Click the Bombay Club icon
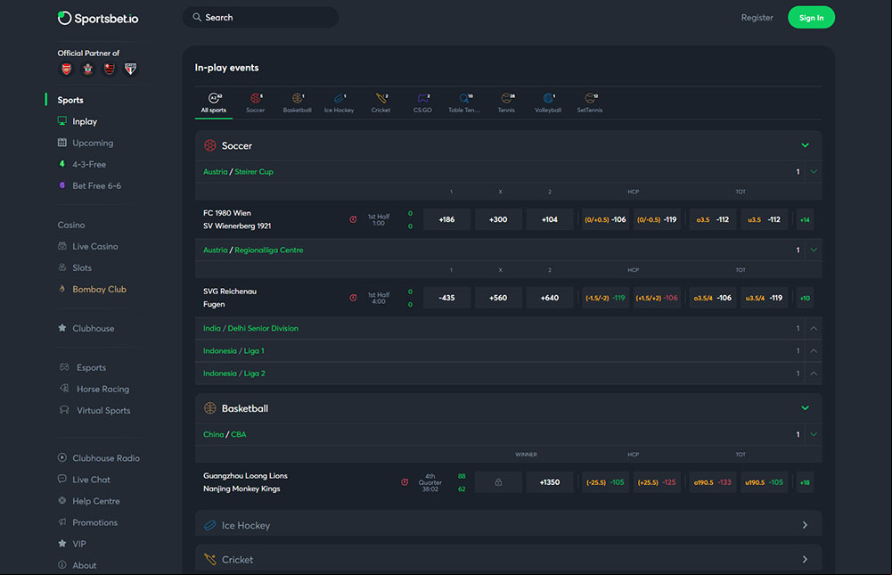 (62, 289)
